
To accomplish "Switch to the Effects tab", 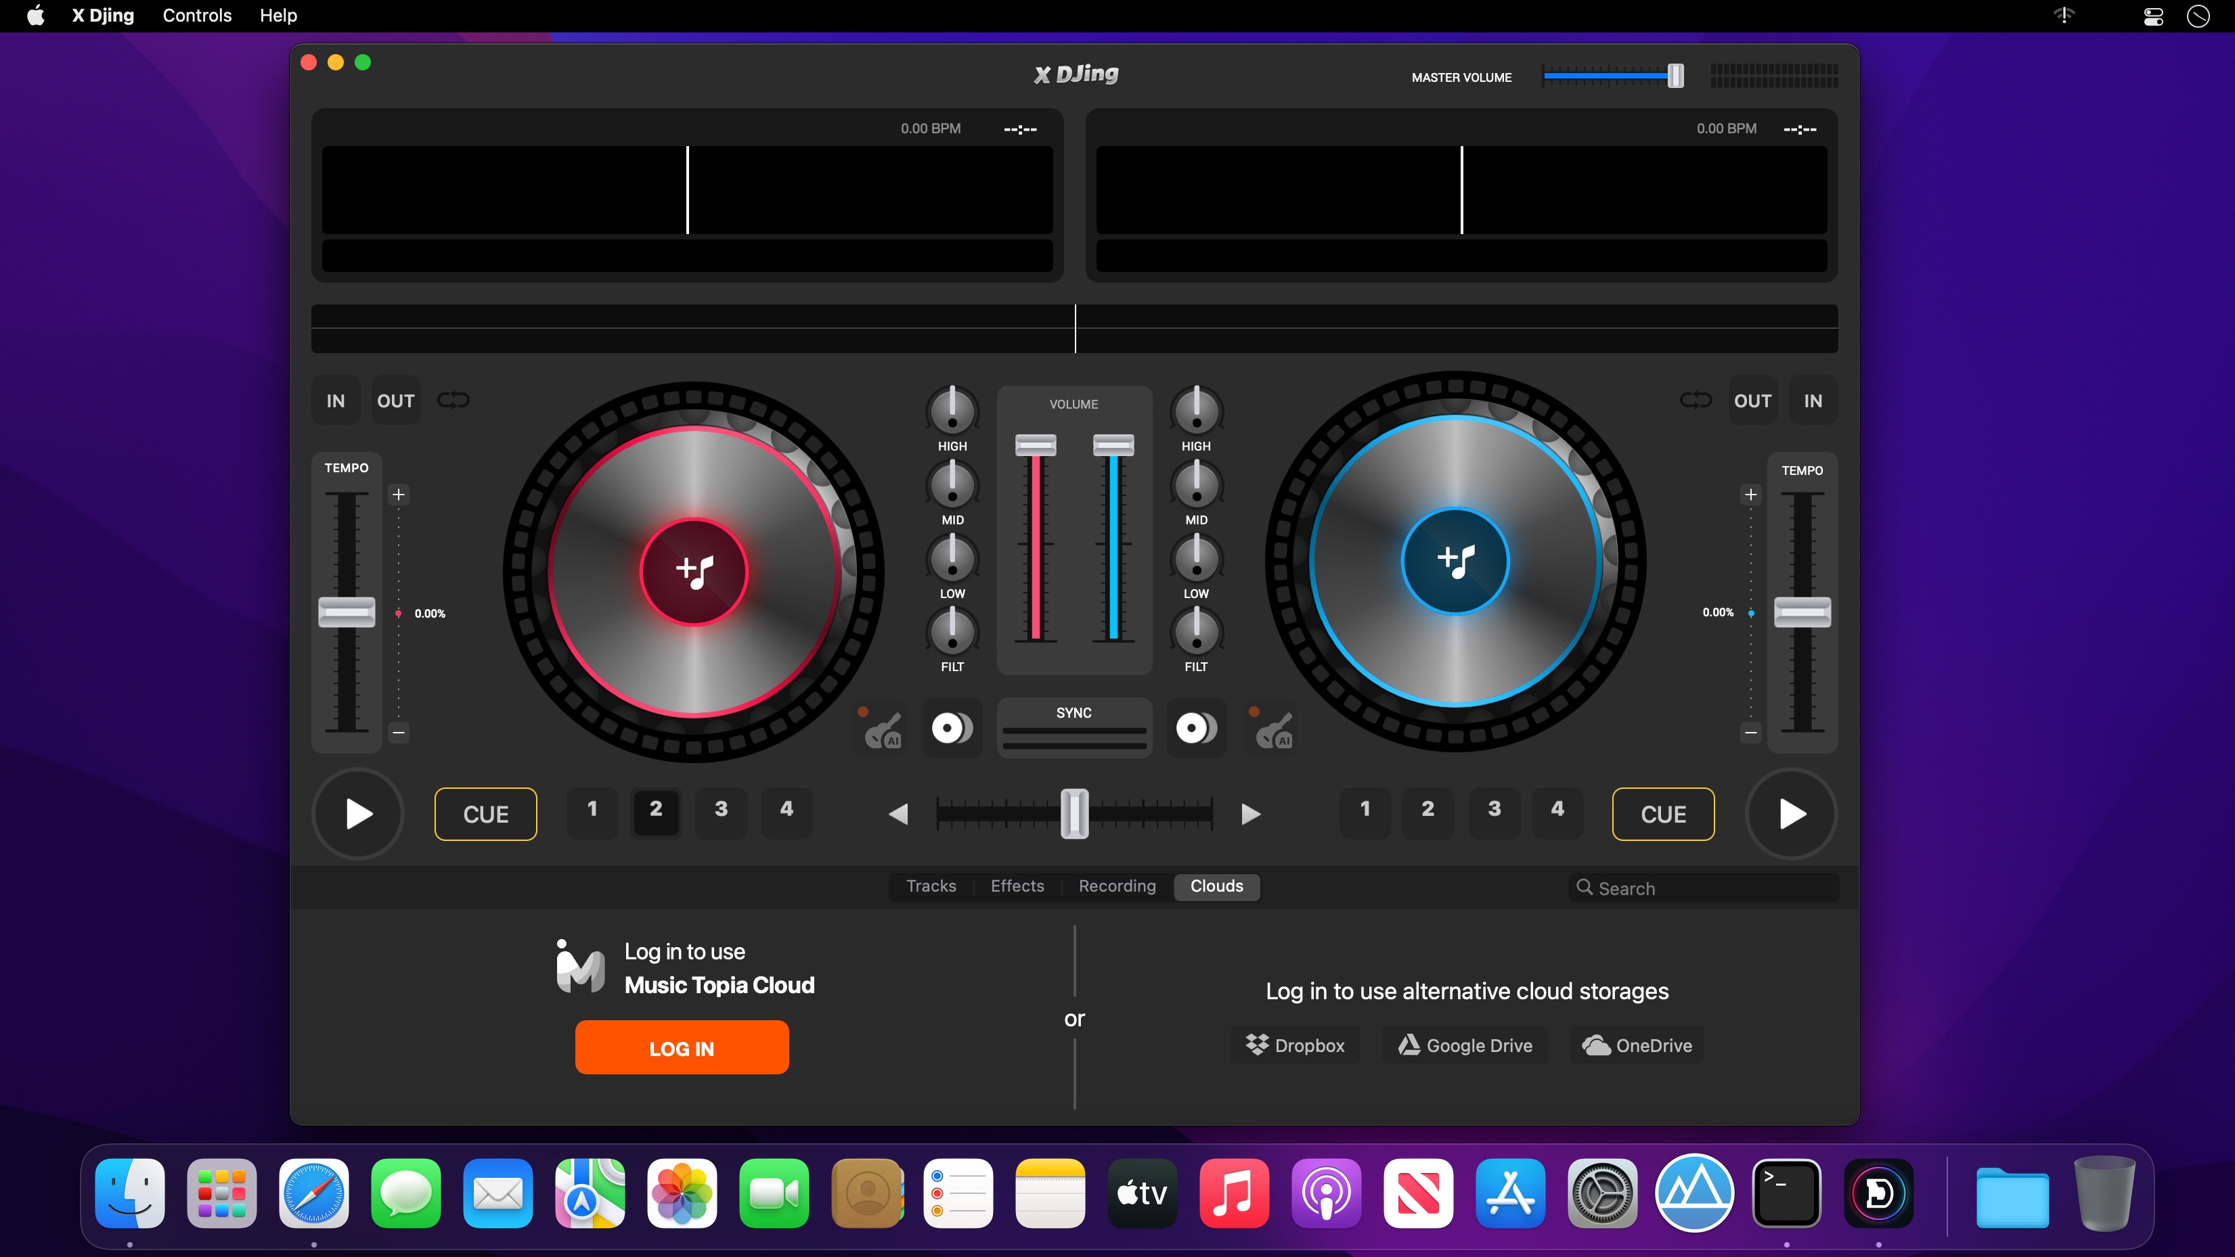I will point(1017,886).
